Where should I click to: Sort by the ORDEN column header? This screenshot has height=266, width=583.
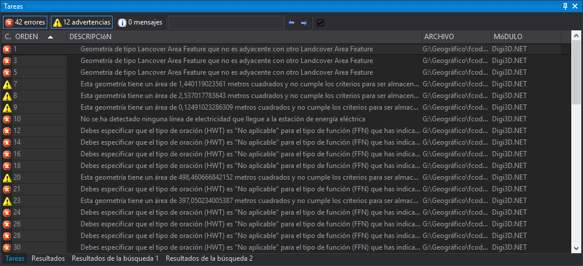(40, 37)
